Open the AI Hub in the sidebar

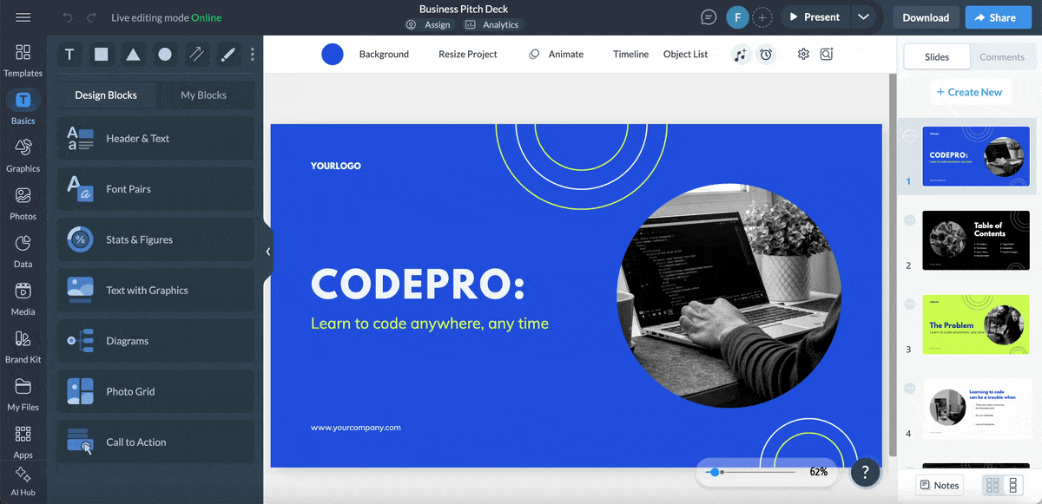[23, 481]
